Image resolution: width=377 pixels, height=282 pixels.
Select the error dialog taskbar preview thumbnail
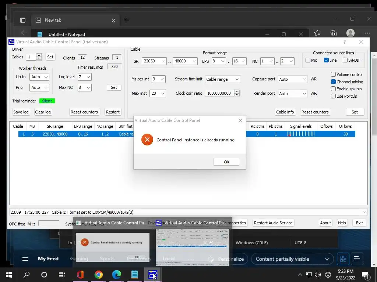(x=113, y=247)
